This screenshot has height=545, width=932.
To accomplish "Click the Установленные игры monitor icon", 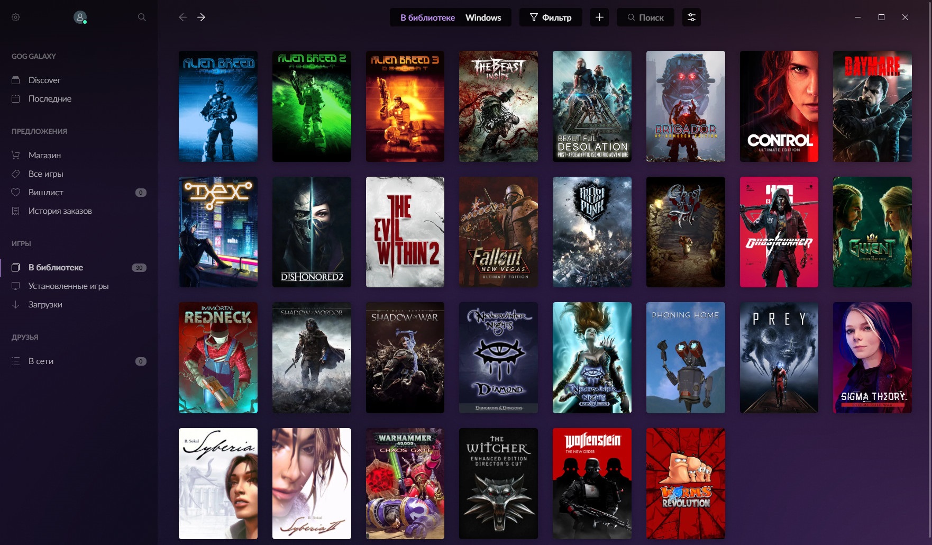I will click(16, 286).
